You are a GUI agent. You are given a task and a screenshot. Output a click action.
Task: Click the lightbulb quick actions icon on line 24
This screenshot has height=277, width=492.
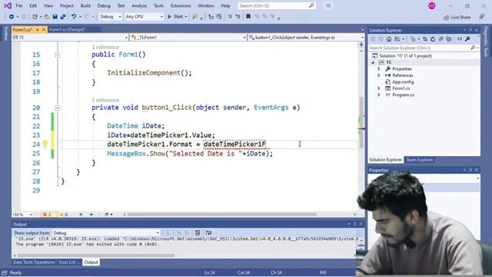coord(45,144)
